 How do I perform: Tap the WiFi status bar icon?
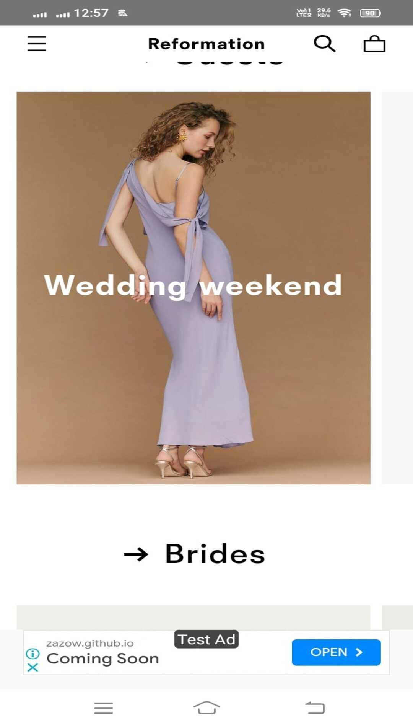click(x=345, y=13)
